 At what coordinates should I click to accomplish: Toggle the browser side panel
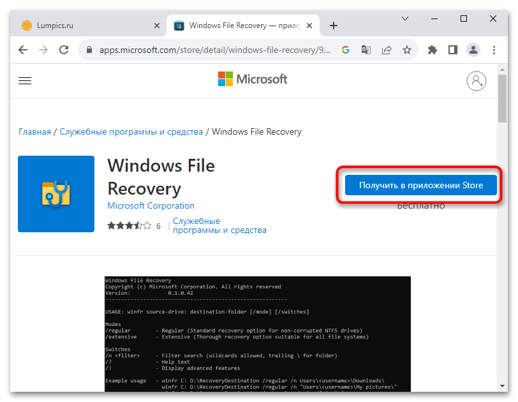[452, 49]
